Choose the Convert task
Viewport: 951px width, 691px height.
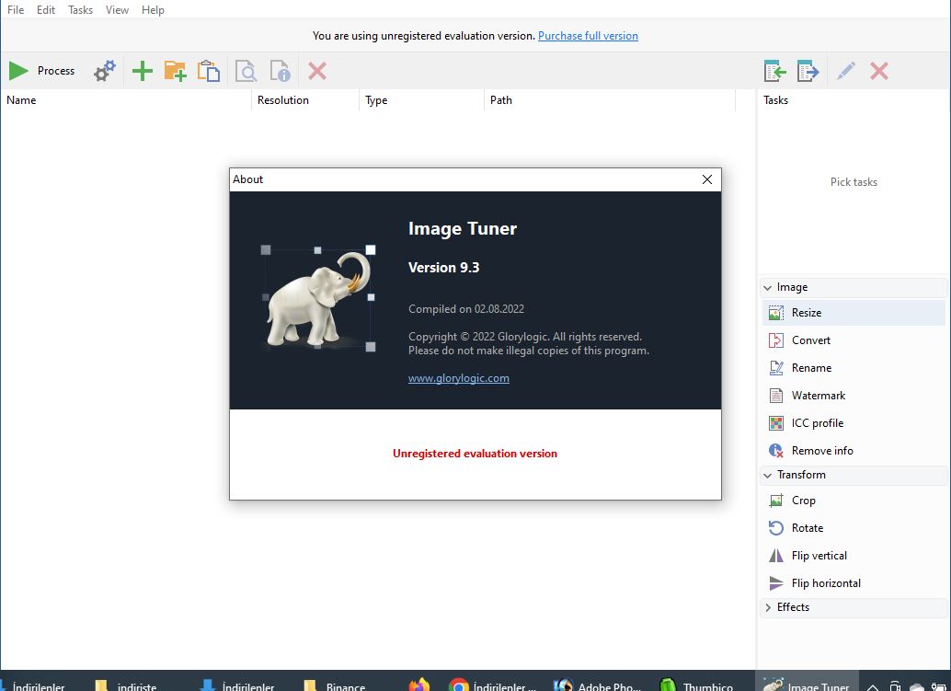point(854,340)
